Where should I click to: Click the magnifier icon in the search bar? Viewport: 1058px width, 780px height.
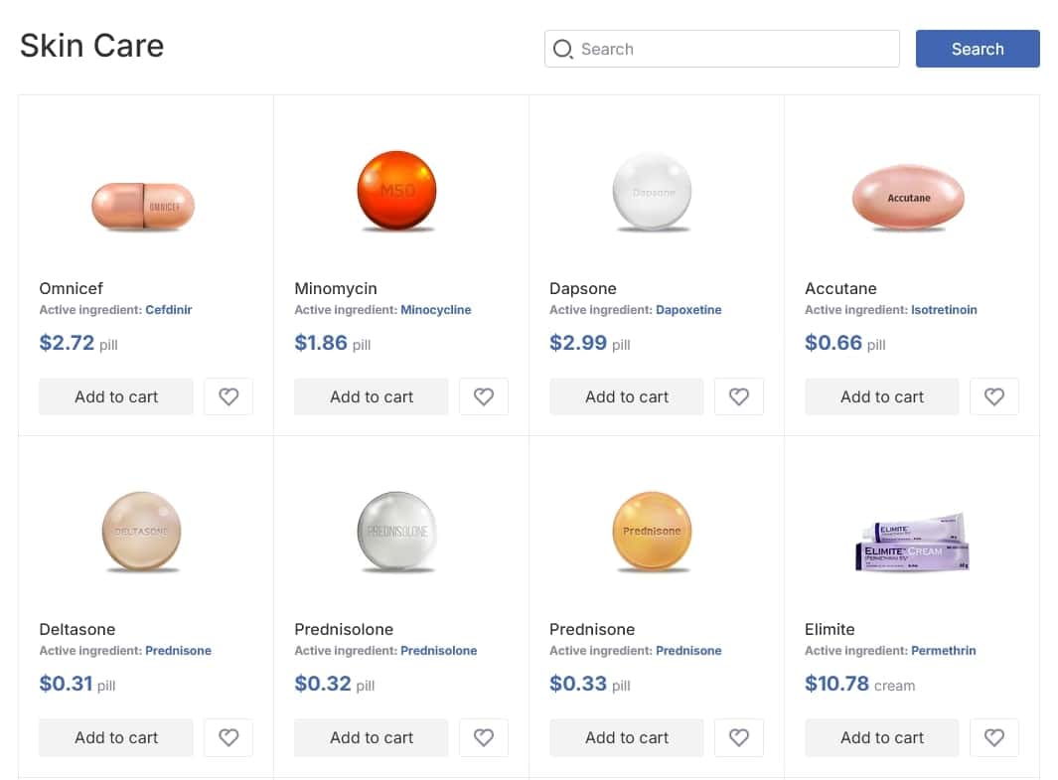(562, 49)
